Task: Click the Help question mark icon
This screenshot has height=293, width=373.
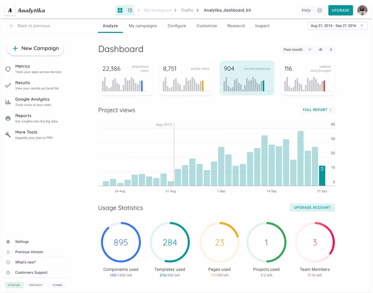Action: point(320,10)
